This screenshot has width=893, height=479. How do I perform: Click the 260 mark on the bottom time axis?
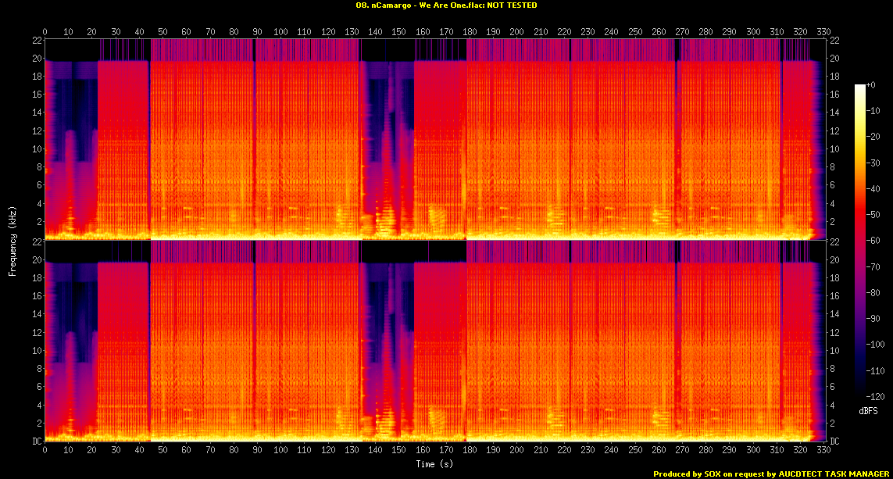(x=659, y=452)
